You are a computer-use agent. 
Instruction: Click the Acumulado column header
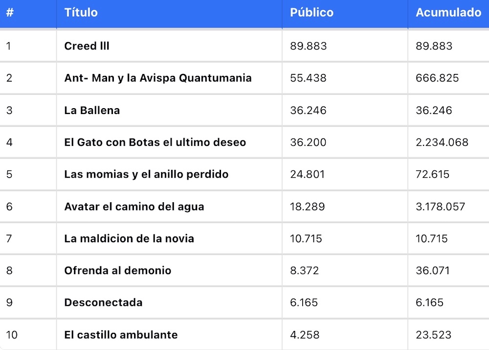[448, 13]
